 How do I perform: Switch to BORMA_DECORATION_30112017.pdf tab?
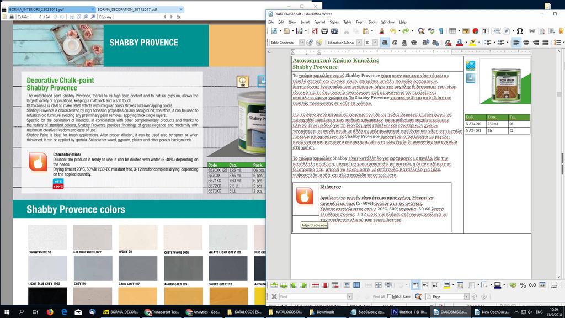[127, 10]
